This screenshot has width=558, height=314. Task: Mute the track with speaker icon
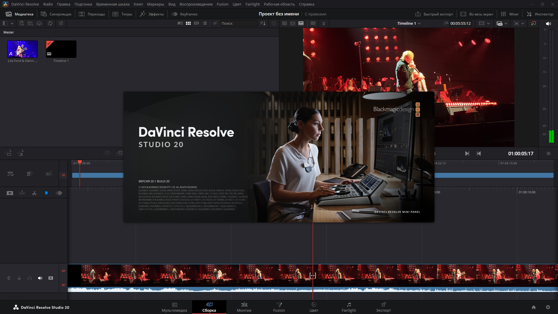pos(40,278)
